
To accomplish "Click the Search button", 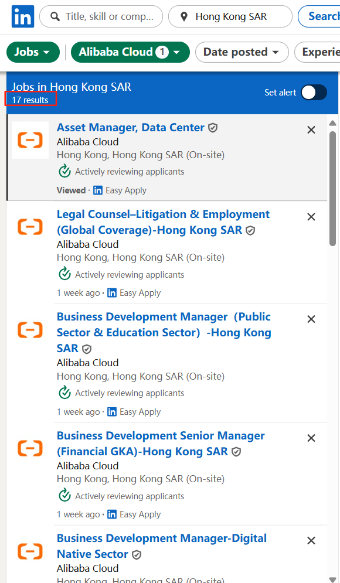I will (x=319, y=16).
